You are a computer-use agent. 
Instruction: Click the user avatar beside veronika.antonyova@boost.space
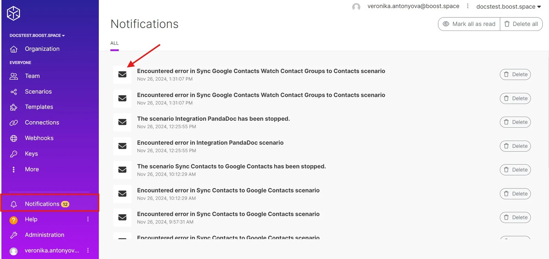[x=356, y=7]
